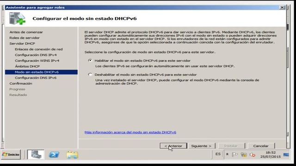Click the Show Desktop icon beside the clock
296x166 pixels.
286,155
